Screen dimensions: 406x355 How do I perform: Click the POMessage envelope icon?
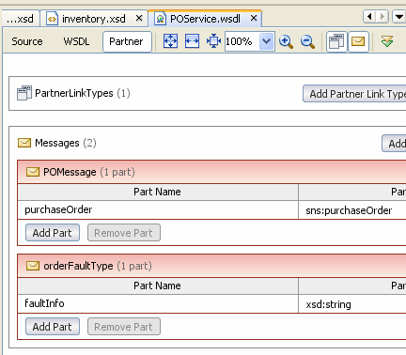point(33,172)
